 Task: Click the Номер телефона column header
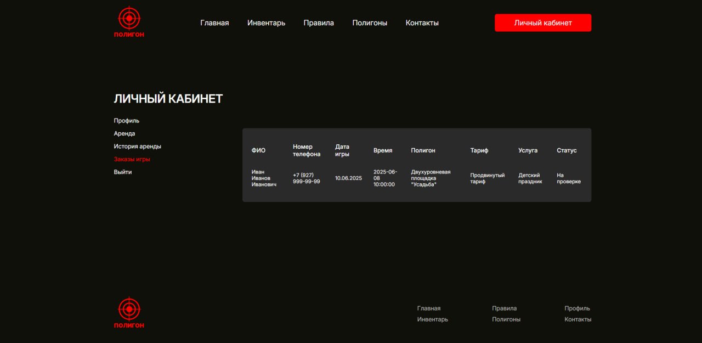coord(307,150)
